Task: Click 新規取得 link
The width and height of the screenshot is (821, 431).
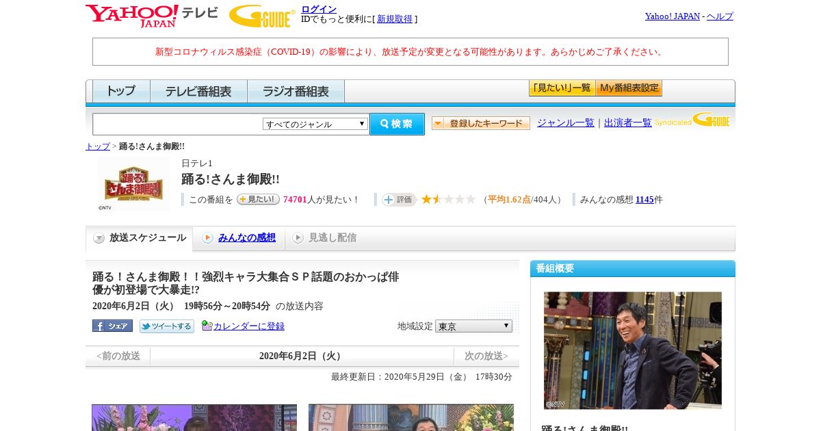Action: 395,19
